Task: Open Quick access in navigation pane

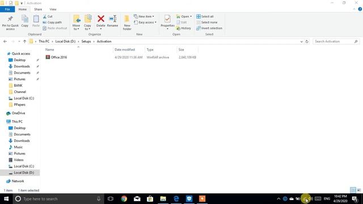Action: 21,53
